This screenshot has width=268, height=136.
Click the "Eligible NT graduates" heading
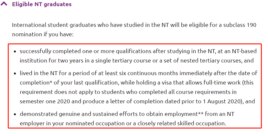pyautogui.click(x=42, y=4)
